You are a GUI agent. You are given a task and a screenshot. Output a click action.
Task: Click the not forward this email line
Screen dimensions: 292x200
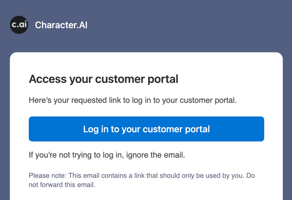62,185
